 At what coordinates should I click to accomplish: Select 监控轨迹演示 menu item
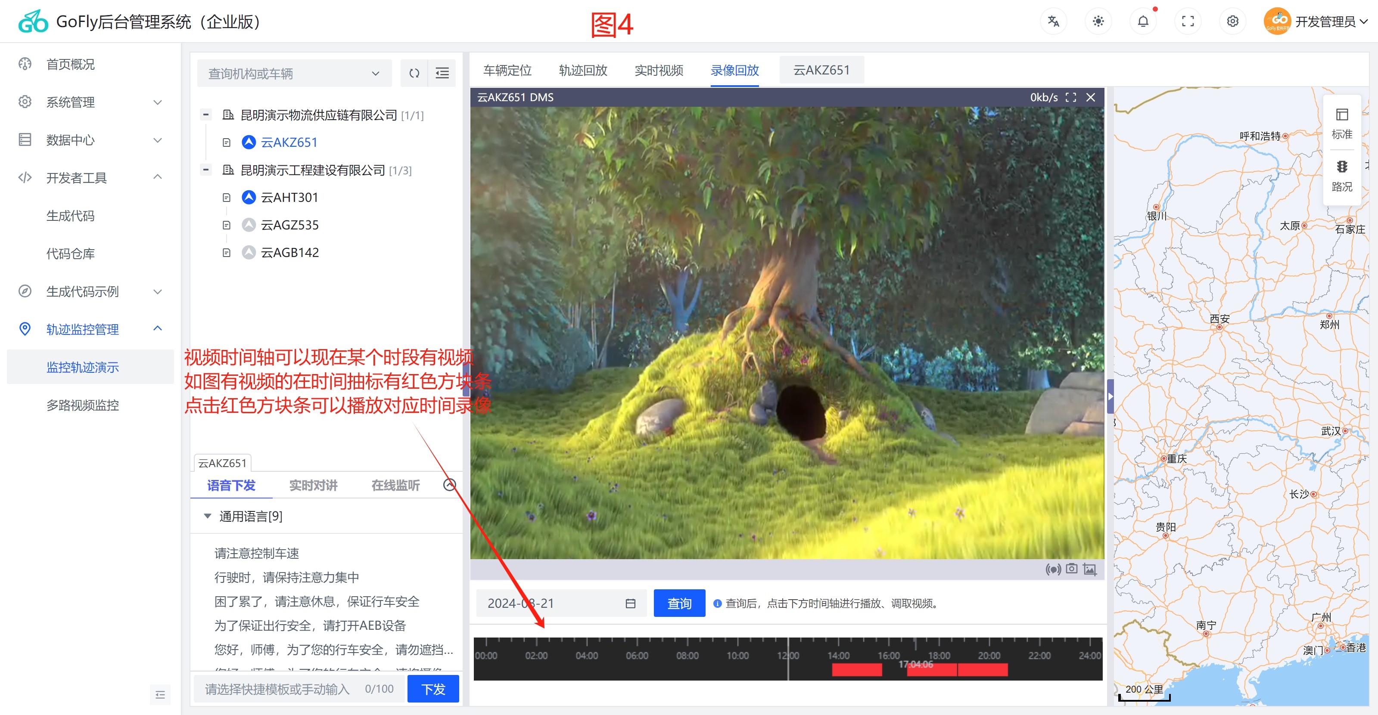pyautogui.click(x=90, y=367)
